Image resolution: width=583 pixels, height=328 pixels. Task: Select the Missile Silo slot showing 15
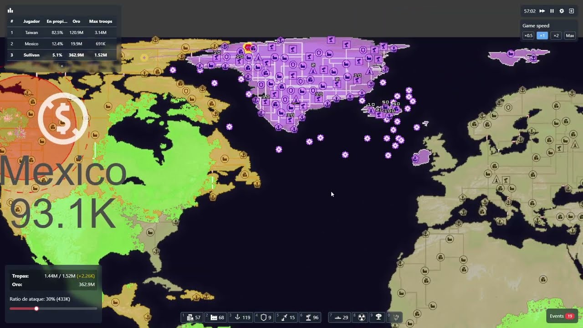coord(286,317)
